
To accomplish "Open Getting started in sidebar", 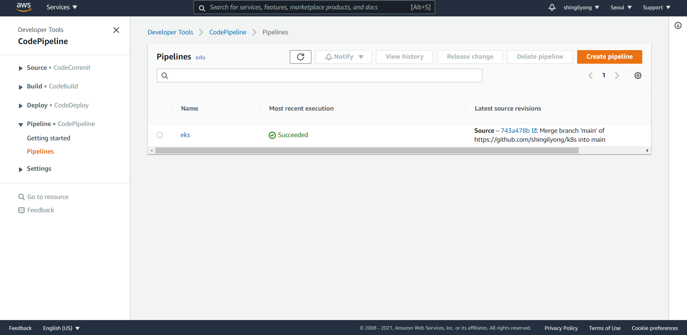I will click(x=48, y=138).
